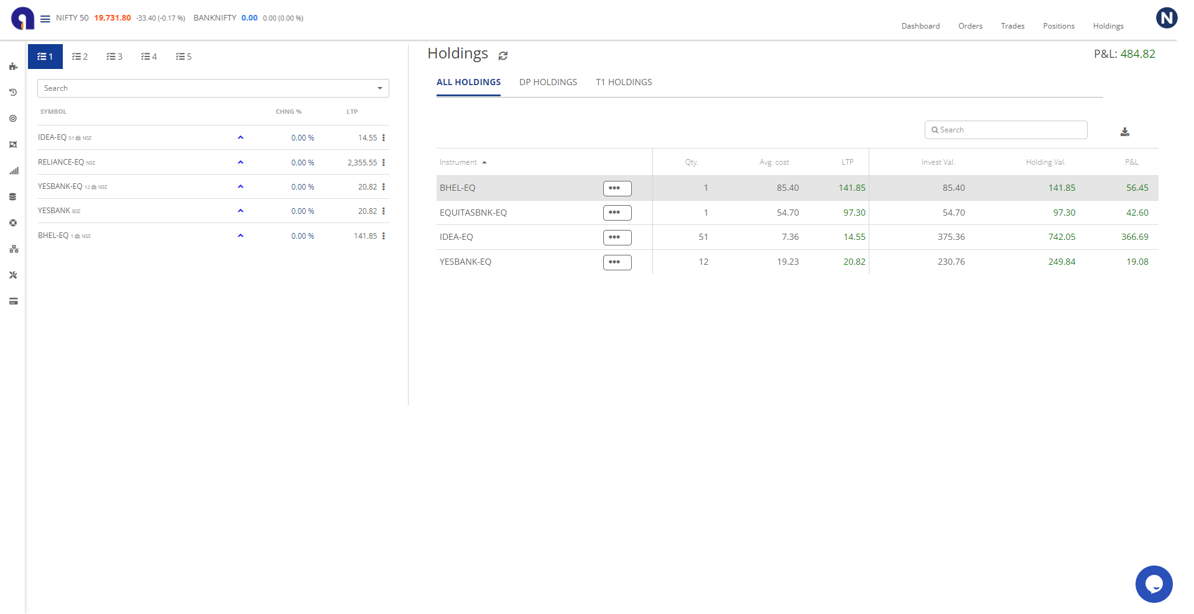Click the signal bars sidebar icon
This screenshot has width=1194, height=614.
point(13,171)
